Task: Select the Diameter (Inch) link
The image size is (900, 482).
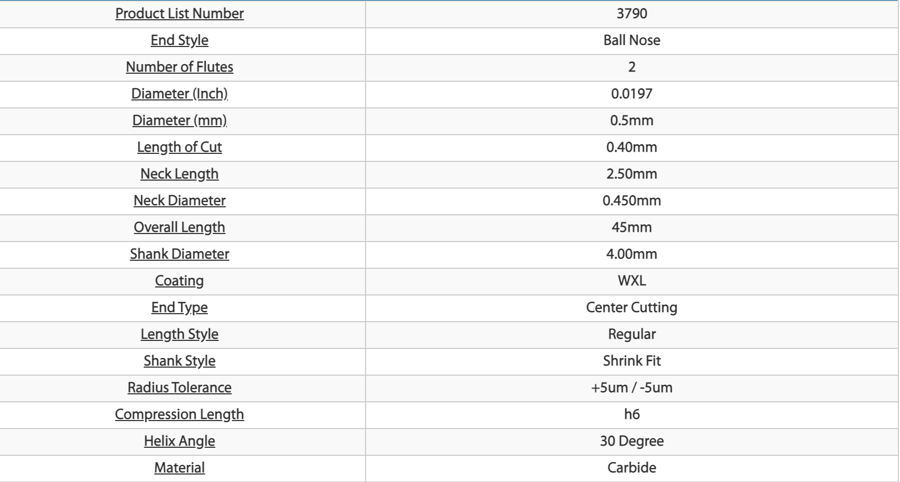Action: tap(180, 94)
